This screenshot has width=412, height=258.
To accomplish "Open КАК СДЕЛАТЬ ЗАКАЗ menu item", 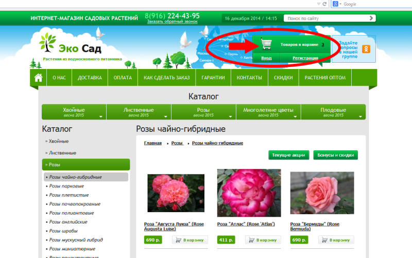I will (x=166, y=78).
